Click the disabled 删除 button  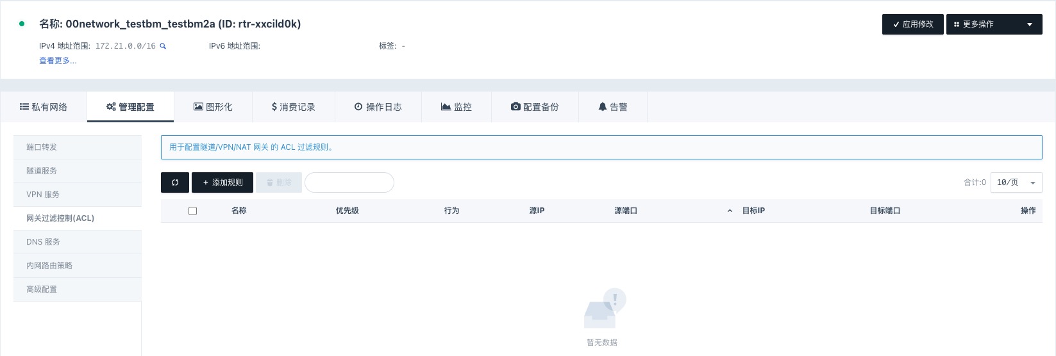coord(279,182)
